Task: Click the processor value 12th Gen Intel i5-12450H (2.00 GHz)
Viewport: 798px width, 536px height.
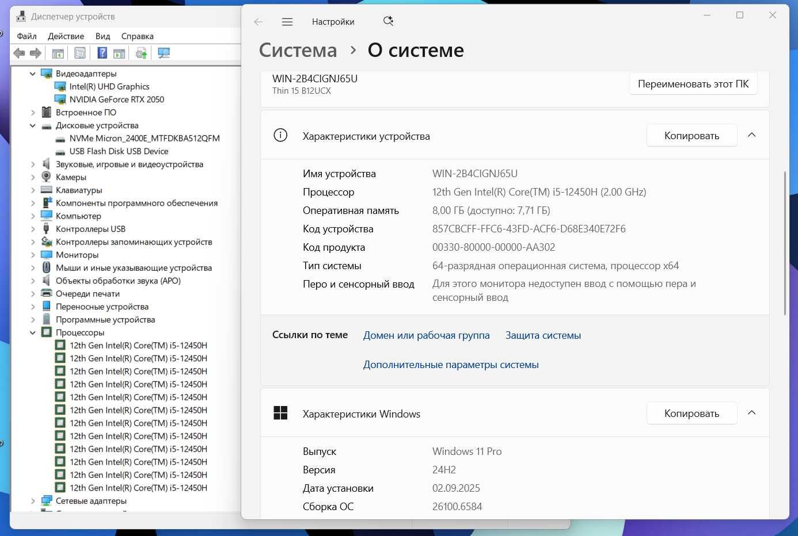Action: click(x=539, y=192)
